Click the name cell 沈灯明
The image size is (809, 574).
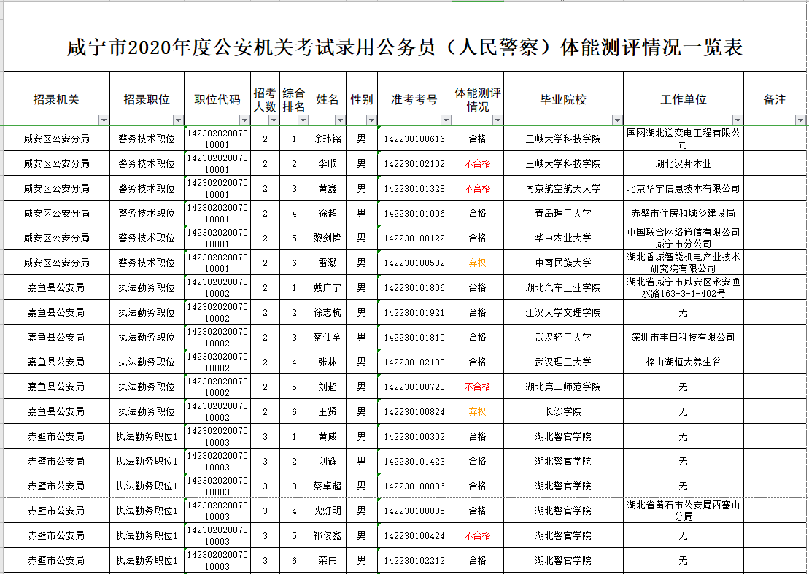(x=328, y=510)
